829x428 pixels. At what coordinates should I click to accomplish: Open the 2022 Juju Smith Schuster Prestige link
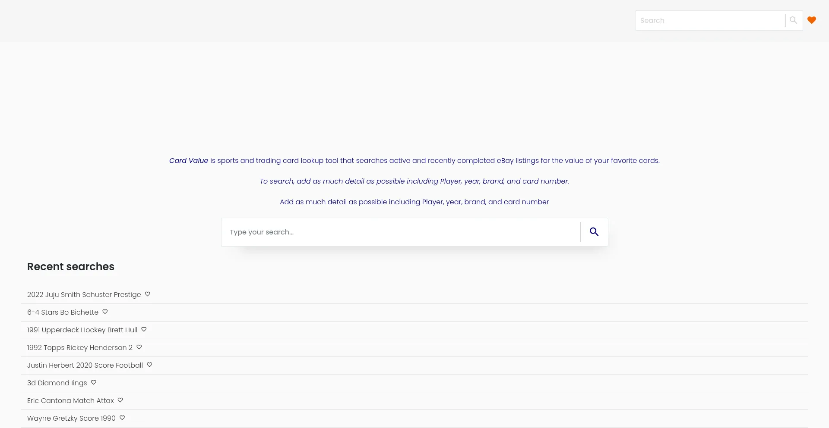coord(84,294)
